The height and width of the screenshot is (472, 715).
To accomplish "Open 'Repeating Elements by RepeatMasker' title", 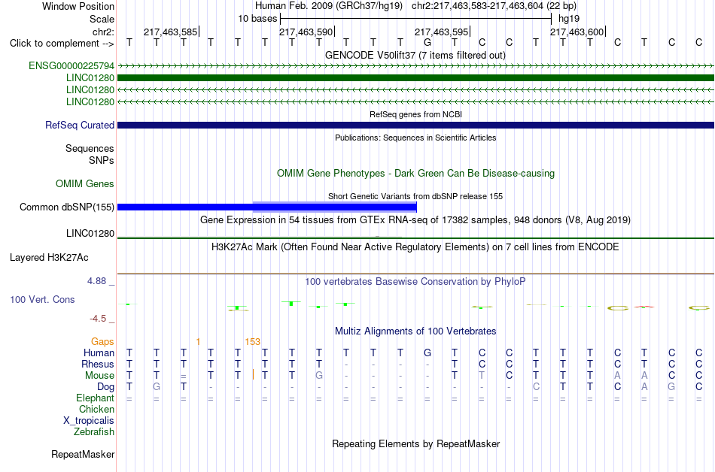I will 415,443.
